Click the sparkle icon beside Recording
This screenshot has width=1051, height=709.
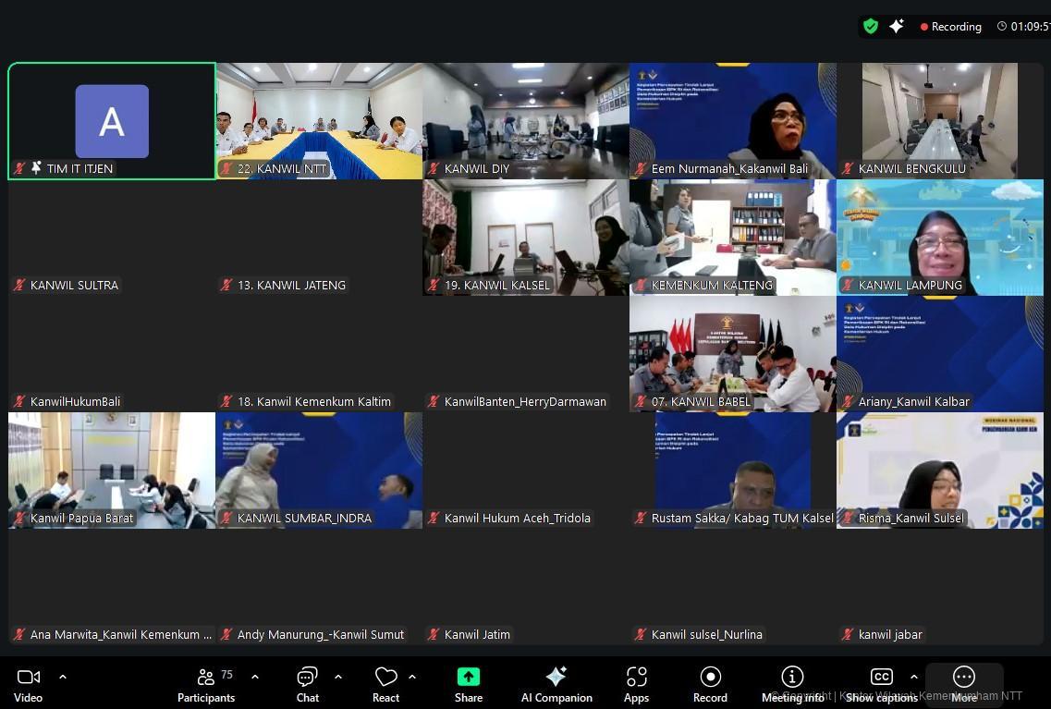(x=897, y=27)
